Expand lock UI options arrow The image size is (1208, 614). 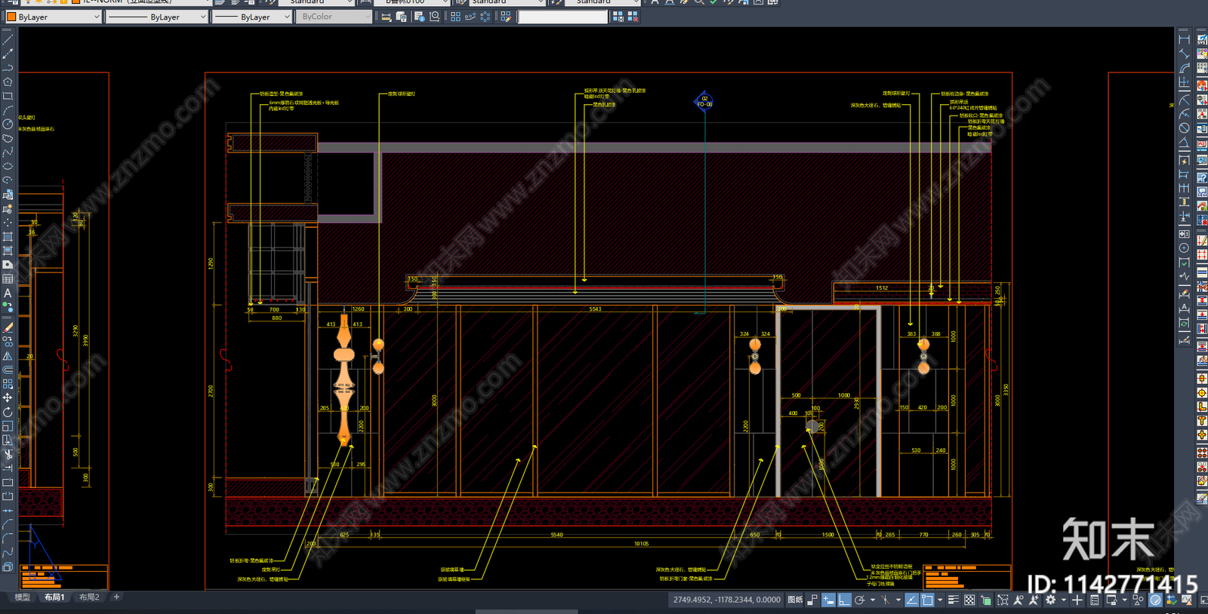[1124, 600]
